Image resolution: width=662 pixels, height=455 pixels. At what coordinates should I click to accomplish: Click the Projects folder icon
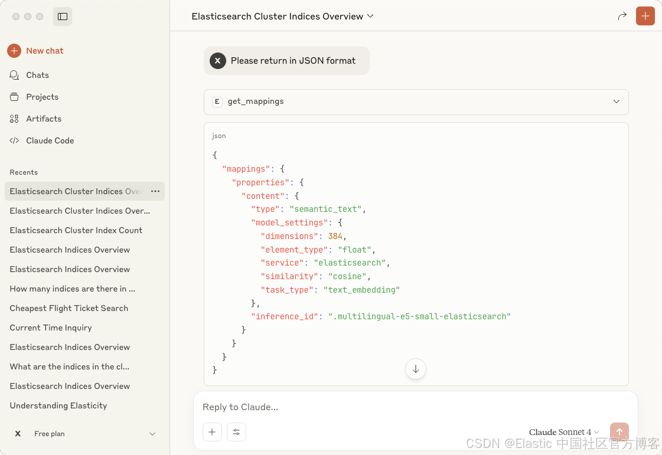[14, 97]
